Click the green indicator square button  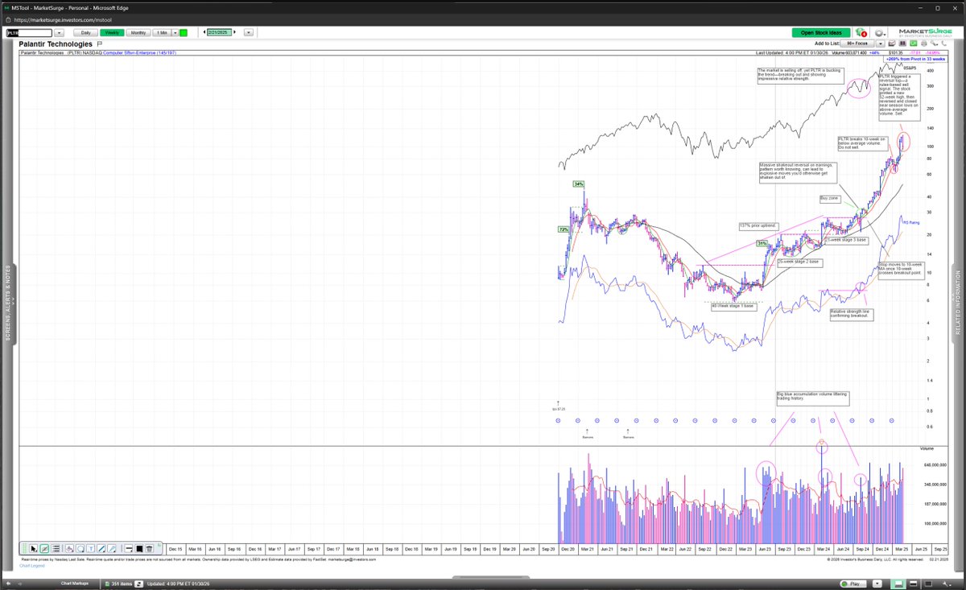184,32
